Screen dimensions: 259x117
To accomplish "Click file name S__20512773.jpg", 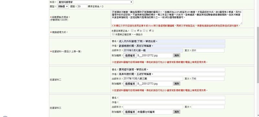I will (147, 84).
